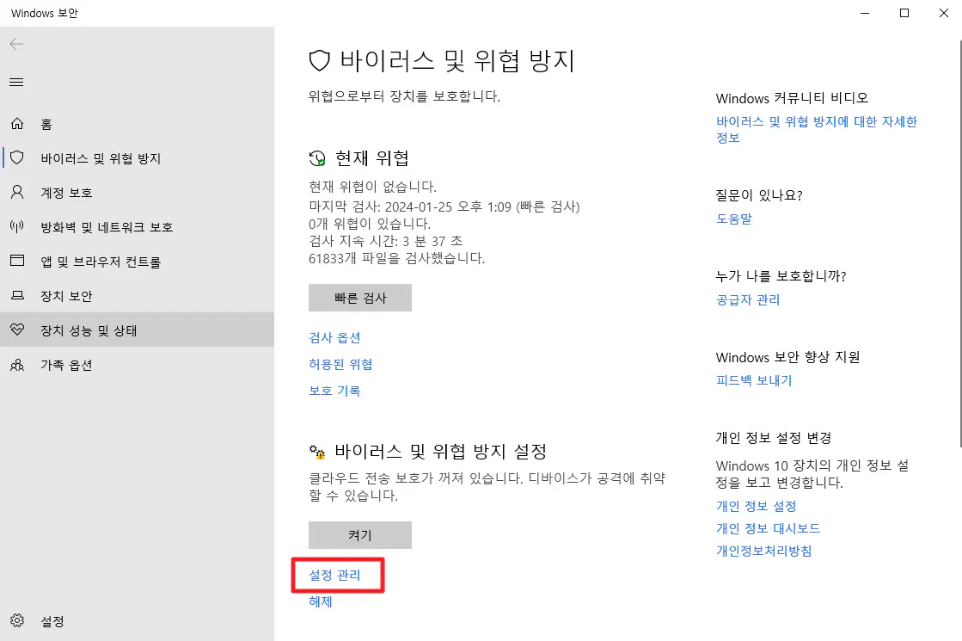Click the device security laptop icon
962x641 pixels.
17,295
